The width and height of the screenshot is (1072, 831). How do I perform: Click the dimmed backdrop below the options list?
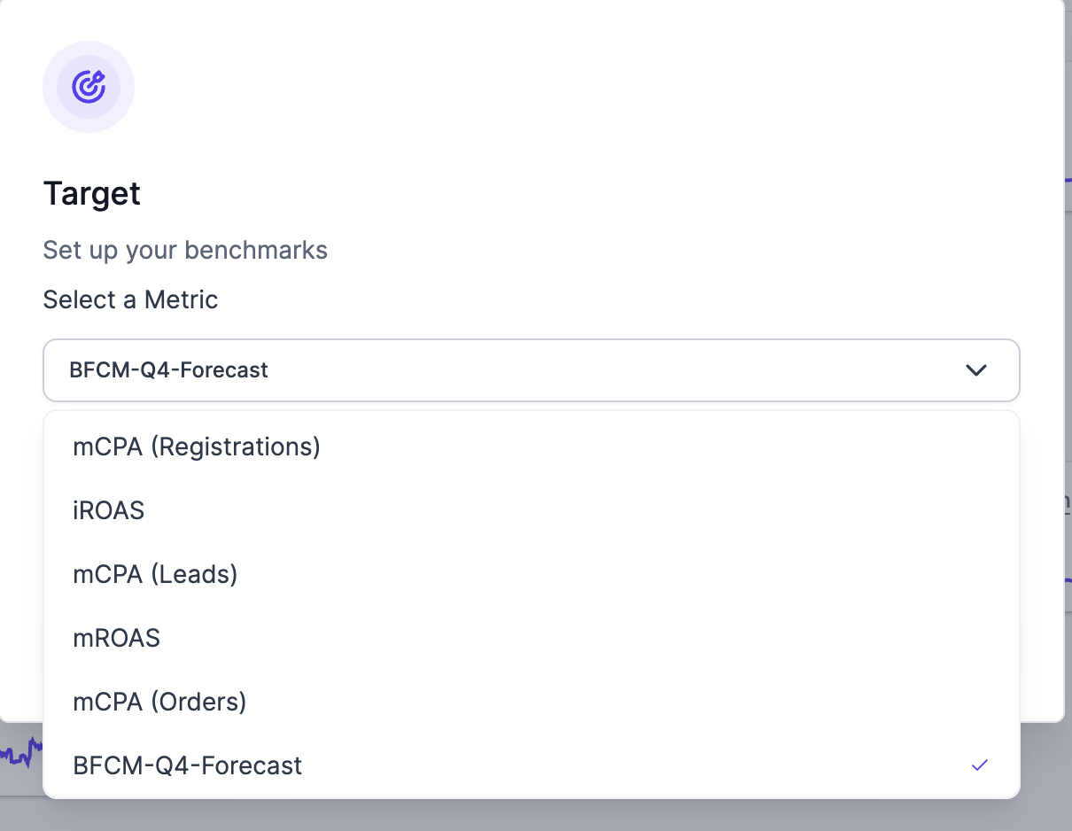point(532,815)
